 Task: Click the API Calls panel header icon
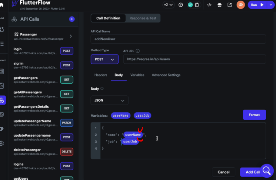14,19
